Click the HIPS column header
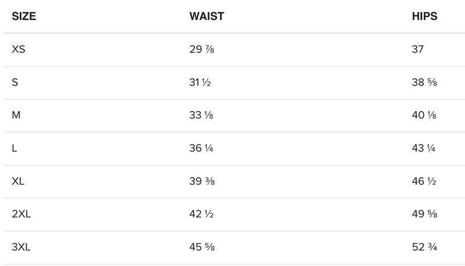Screen dimensions: 465x266 coord(424,16)
